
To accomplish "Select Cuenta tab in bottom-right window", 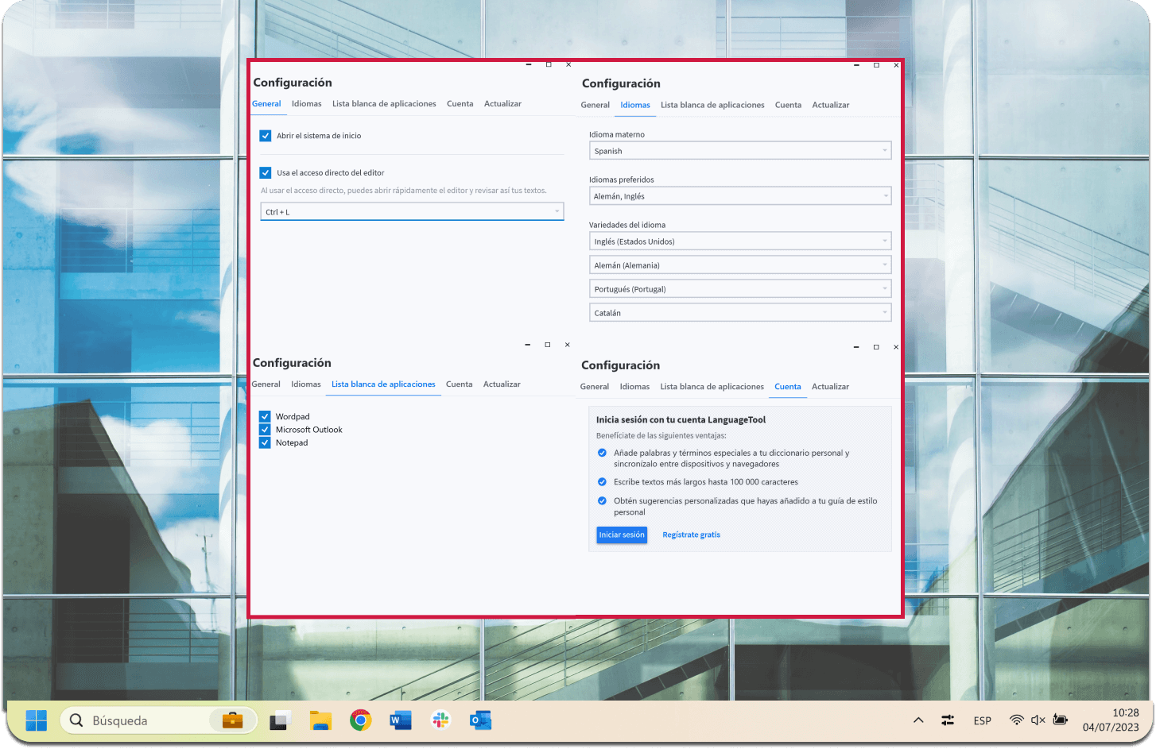I will [788, 387].
